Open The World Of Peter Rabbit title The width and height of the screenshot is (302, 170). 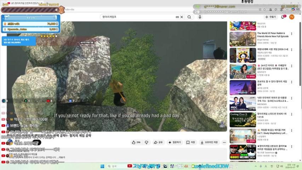pos(273,35)
